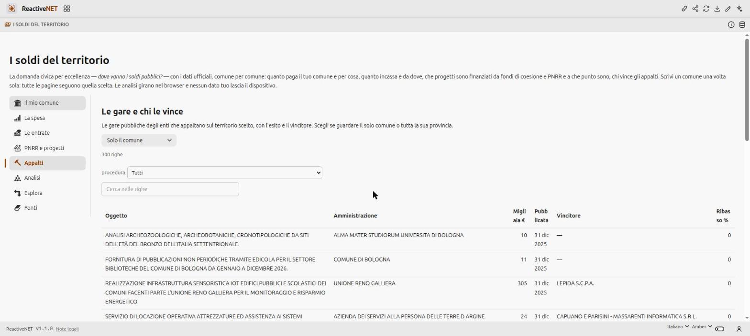
Task: Click the Analisi network icon
Action: (18, 178)
